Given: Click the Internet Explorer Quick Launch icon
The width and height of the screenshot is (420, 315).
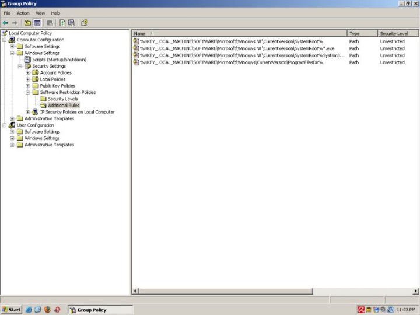Looking at the screenshot, I should 29,310.
